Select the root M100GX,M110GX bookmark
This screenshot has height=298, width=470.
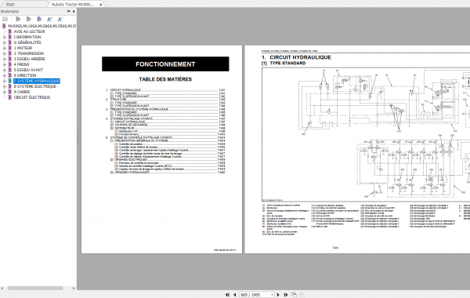point(42,26)
